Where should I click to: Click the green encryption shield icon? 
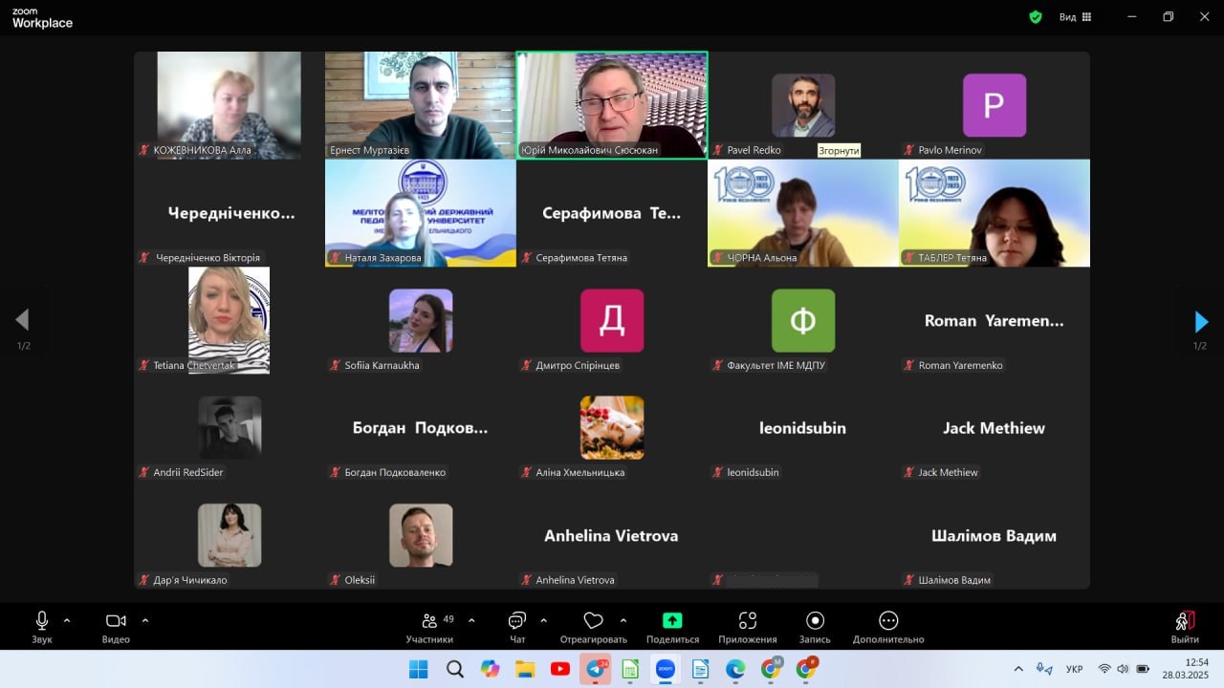[x=1035, y=17]
